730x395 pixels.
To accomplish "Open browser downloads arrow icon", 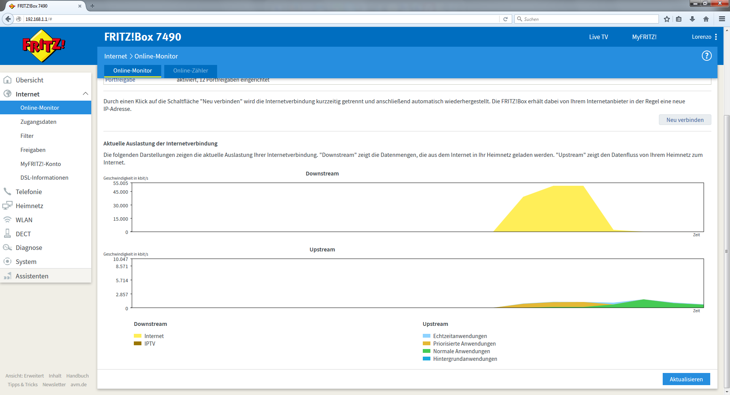I will tap(692, 19).
